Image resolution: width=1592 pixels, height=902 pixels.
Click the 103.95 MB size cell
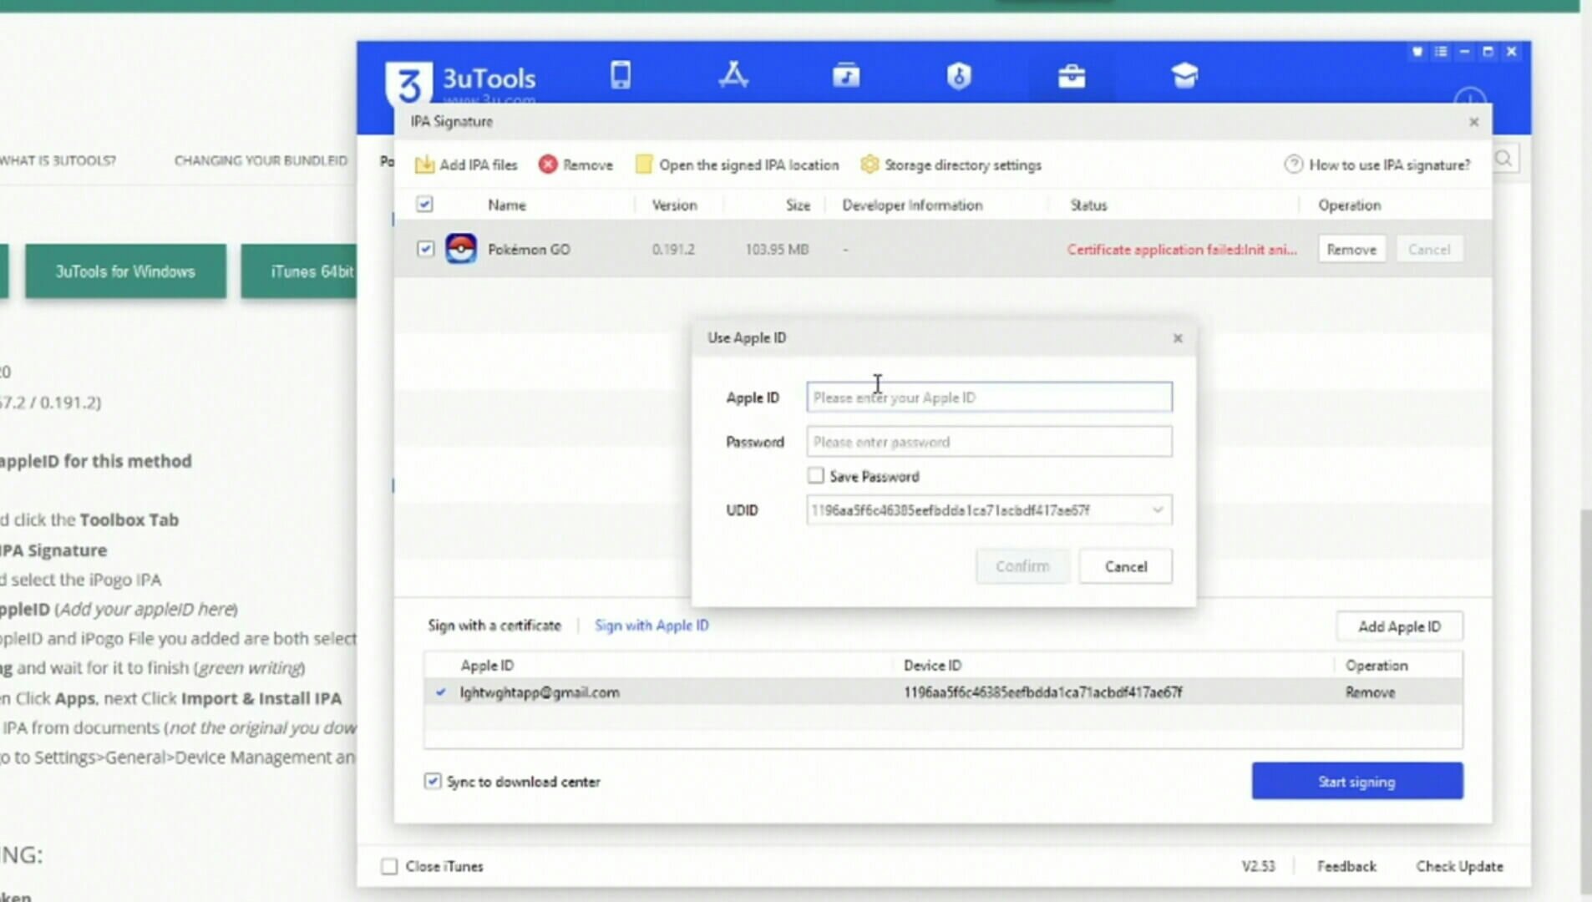point(777,249)
